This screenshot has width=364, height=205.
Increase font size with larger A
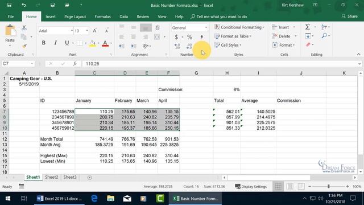click(x=94, y=31)
